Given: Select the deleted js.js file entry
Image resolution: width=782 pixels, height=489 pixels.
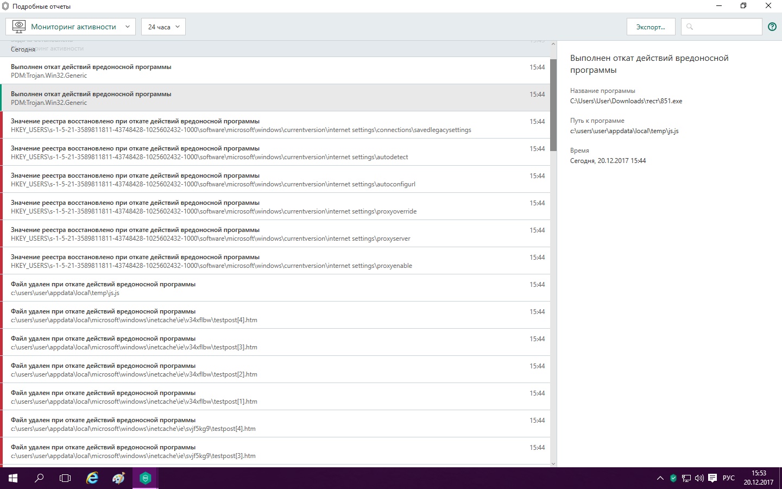Looking at the screenshot, I should click(272, 288).
